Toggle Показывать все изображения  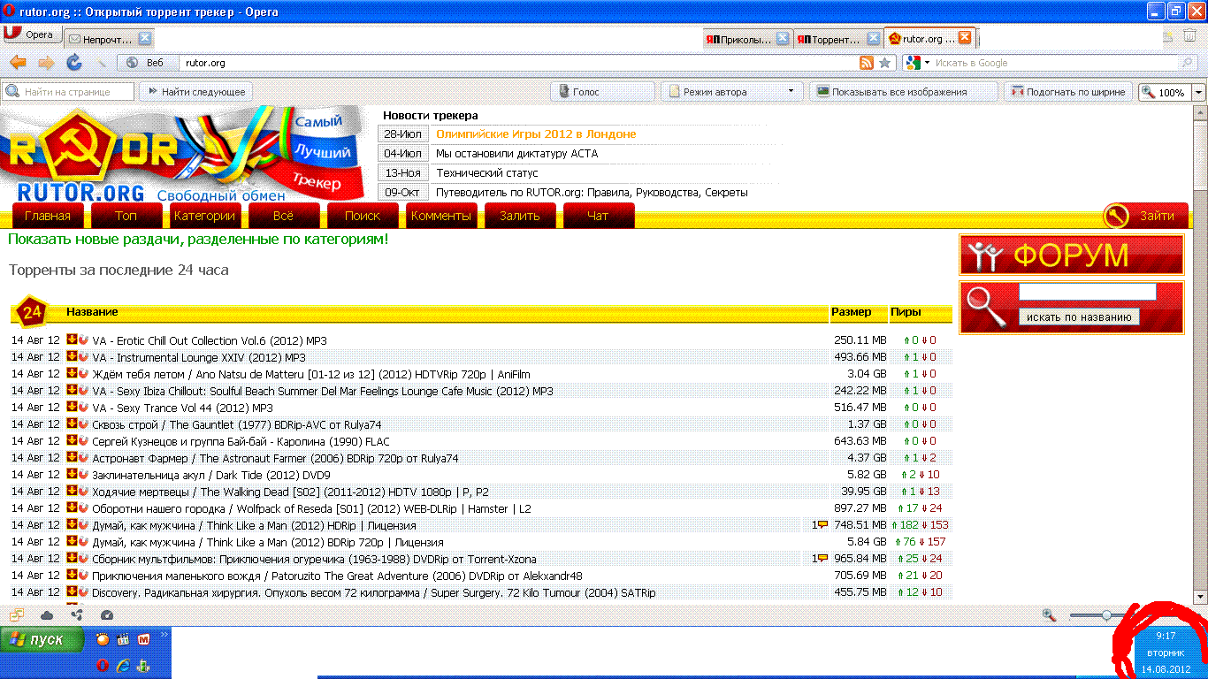pyautogui.click(x=904, y=92)
